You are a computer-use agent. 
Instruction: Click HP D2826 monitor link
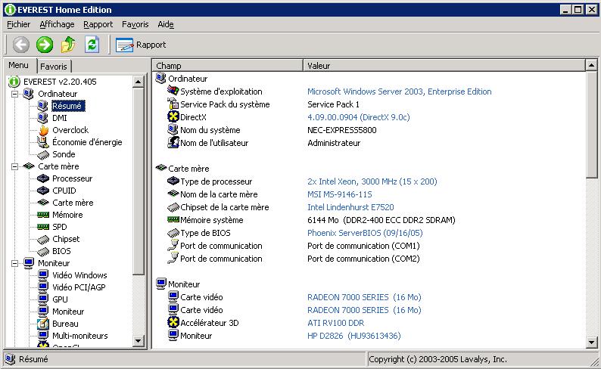(x=353, y=336)
